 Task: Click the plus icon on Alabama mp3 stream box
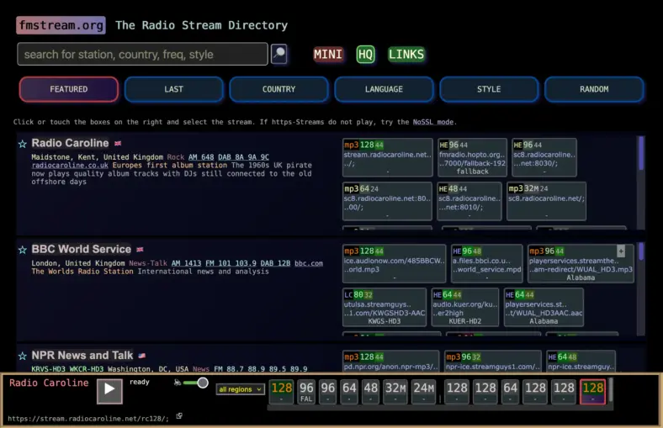click(x=621, y=251)
